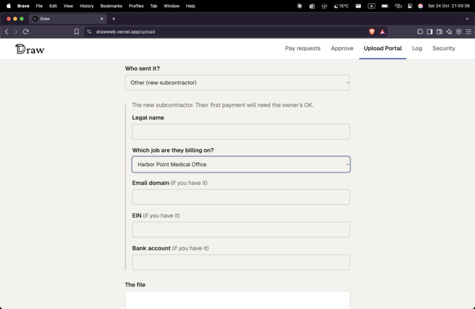The width and height of the screenshot is (475, 309).
Task: Open the Bookmarks menu
Action: coord(111,6)
